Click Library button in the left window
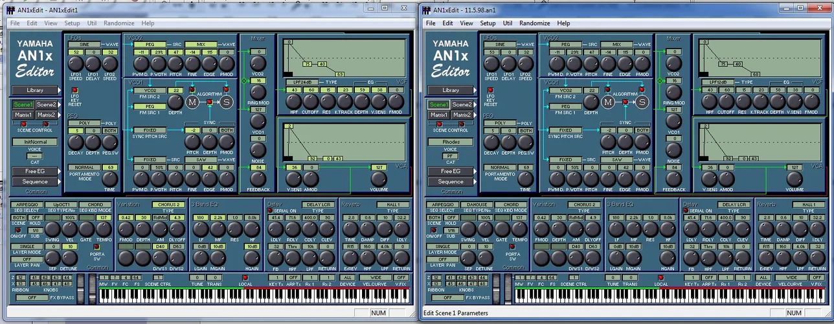This screenshot has width=834, height=324. [34, 90]
